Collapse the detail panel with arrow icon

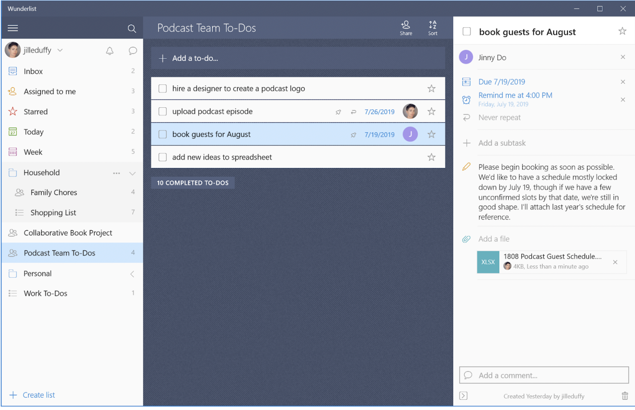463,396
